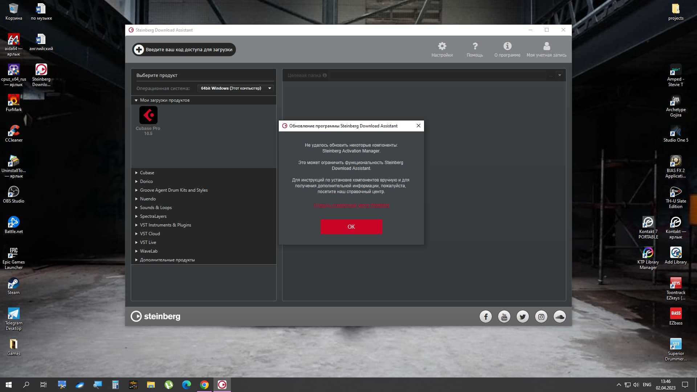
Task: Open the operating system dropdown
Action: click(236, 88)
